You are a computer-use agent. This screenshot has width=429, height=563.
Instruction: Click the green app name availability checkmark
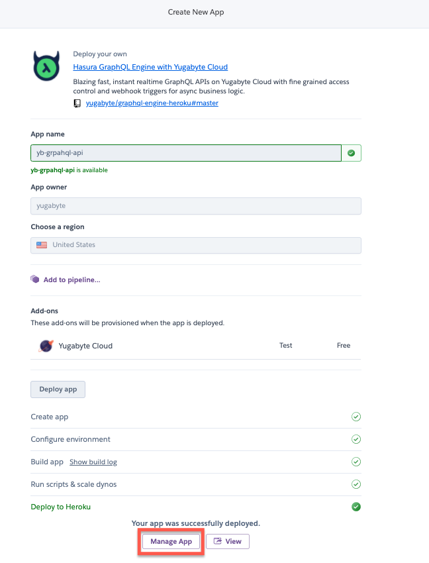coord(351,153)
